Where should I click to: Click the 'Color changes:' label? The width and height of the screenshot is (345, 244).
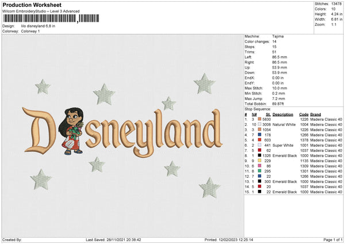pyautogui.click(x=257, y=41)
